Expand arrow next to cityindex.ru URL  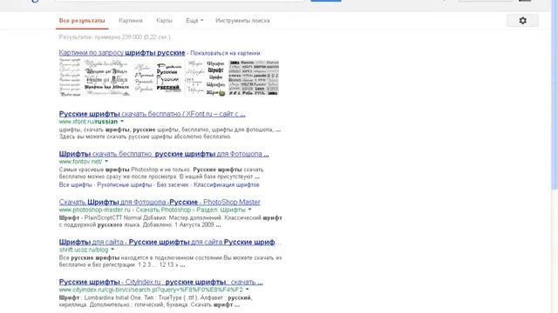[x=248, y=290]
